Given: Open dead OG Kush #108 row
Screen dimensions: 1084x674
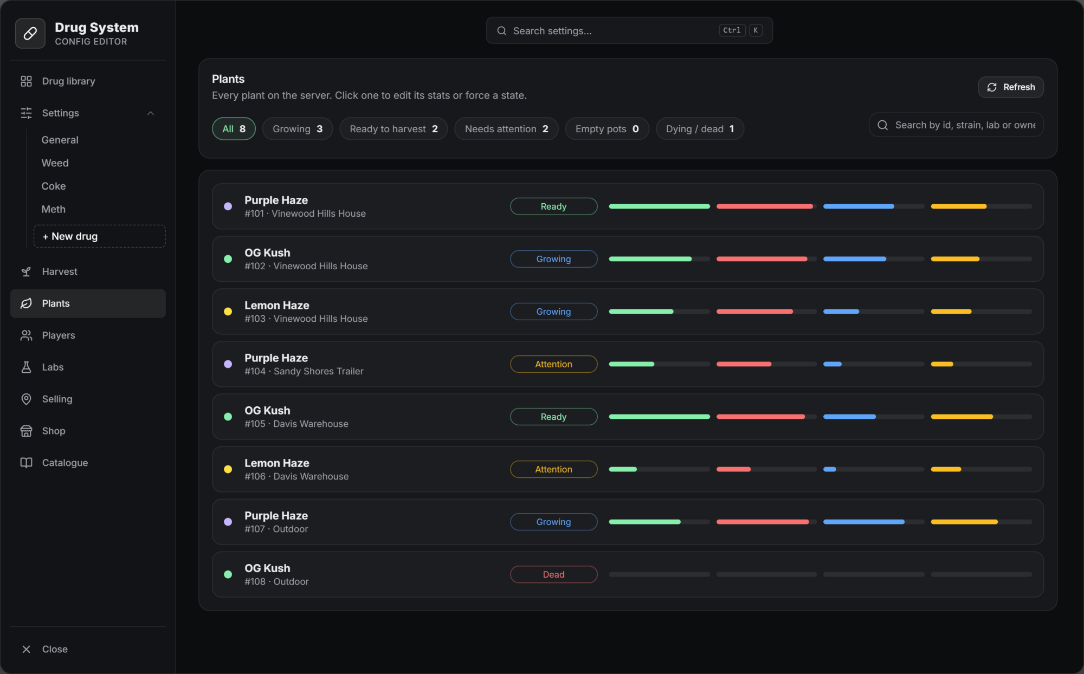Looking at the screenshot, I should point(628,574).
